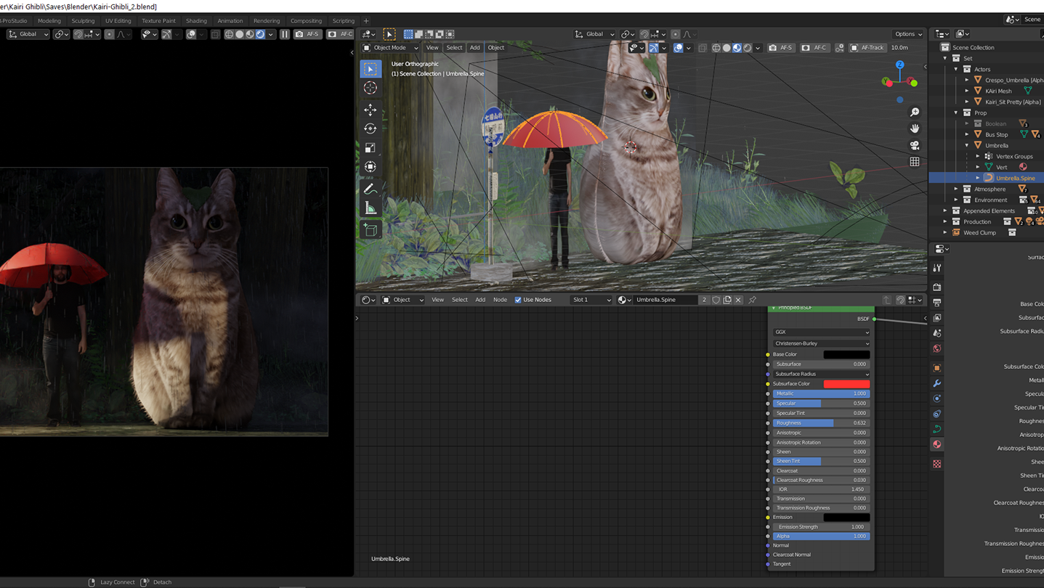Screen dimensions: 1044x588
Task: Select the Cursor tool
Action: point(371,88)
